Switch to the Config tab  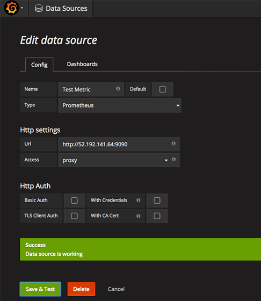tap(39, 64)
